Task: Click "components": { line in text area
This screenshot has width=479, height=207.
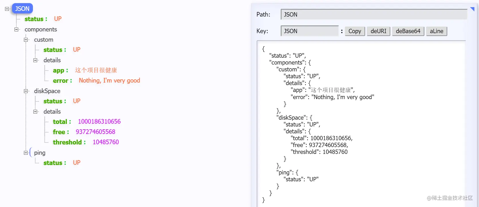Action: tap(290, 63)
